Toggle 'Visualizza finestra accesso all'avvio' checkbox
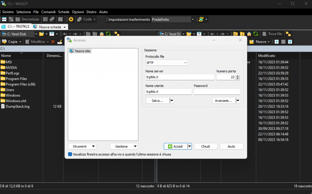 (70, 154)
